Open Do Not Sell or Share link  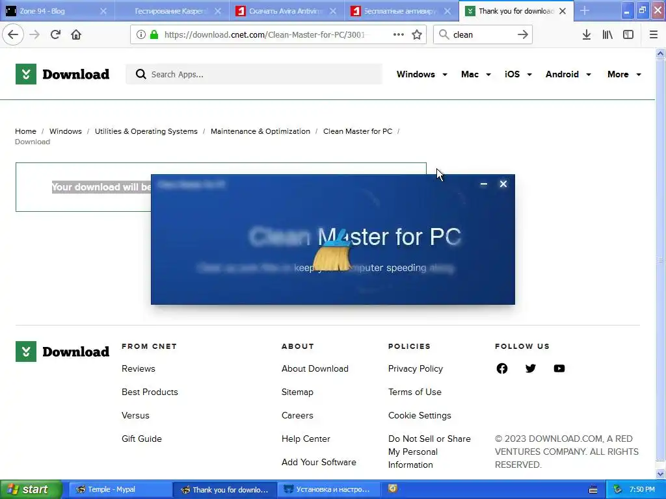429,452
